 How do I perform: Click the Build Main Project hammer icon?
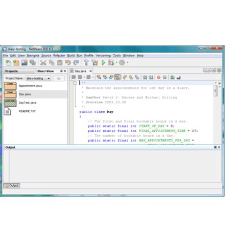[x=86, y=63]
